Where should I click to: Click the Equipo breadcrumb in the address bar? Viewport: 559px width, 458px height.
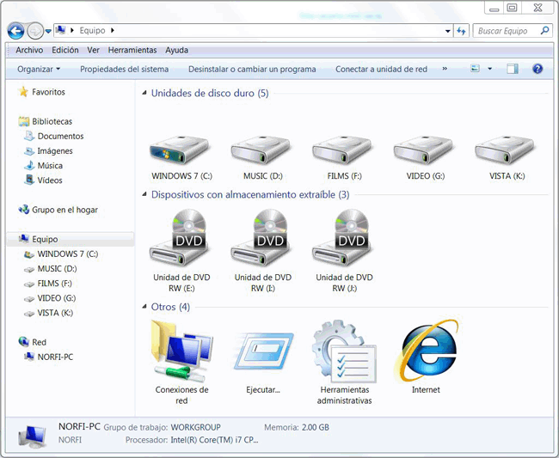92,31
